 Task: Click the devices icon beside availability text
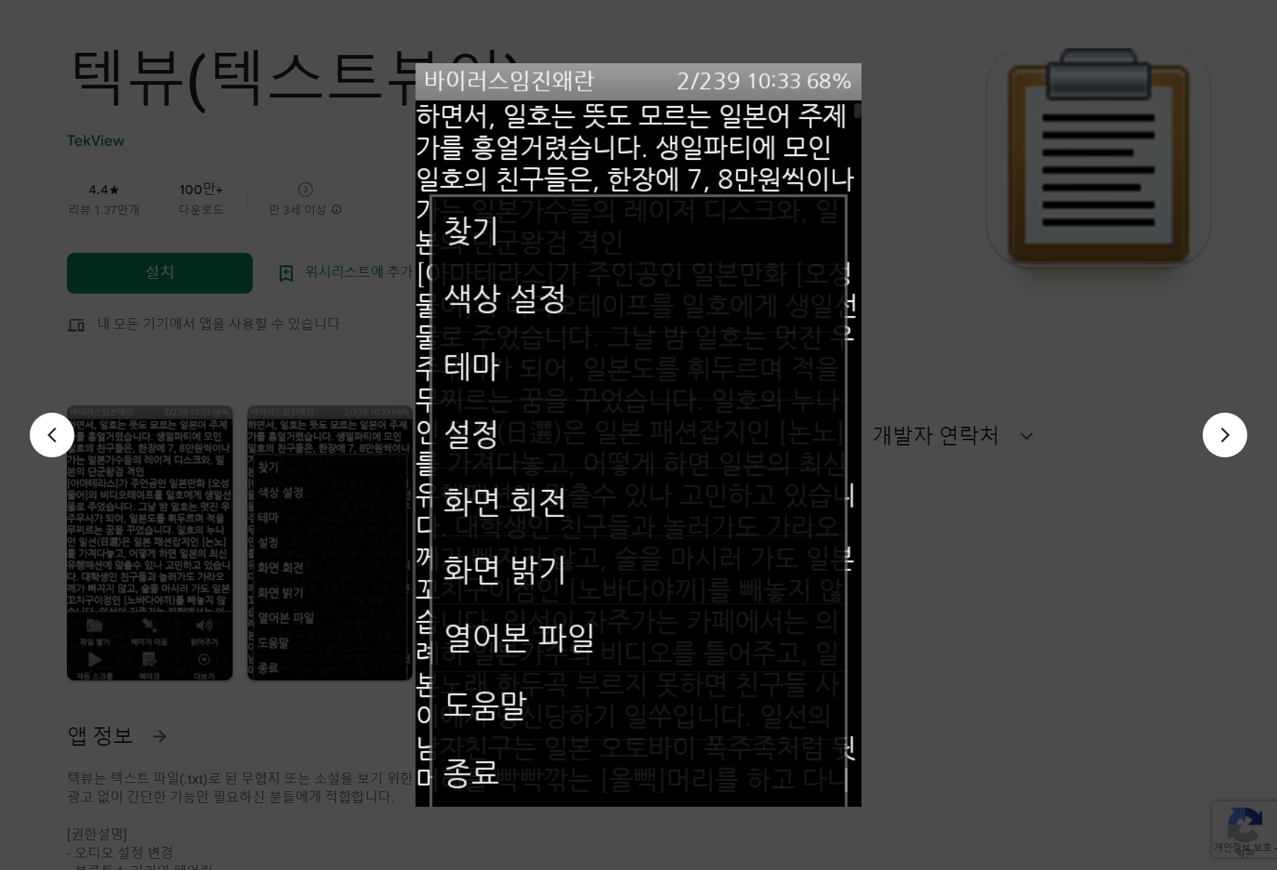coord(76,324)
